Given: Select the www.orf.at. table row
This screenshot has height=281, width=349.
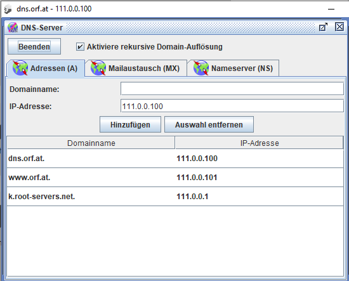Looking at the screenshot, I should [x=175, y=178].
